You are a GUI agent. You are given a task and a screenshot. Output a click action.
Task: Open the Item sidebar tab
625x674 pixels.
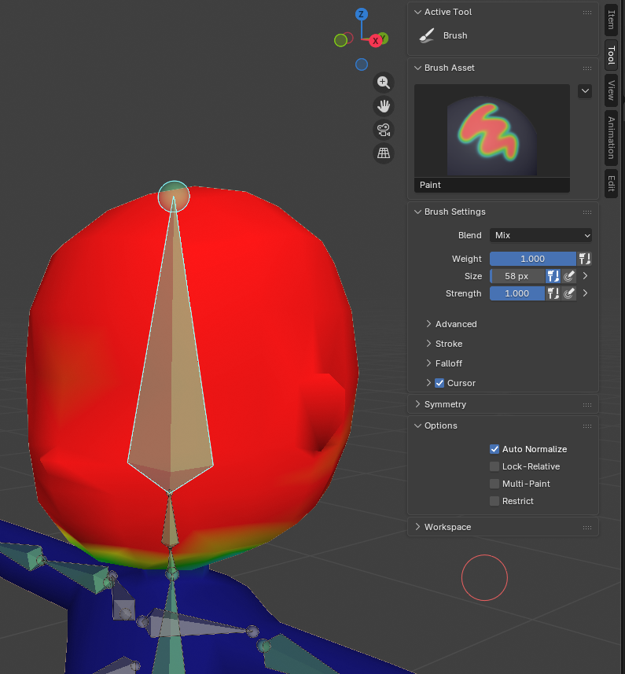click(x=611, y=20)
